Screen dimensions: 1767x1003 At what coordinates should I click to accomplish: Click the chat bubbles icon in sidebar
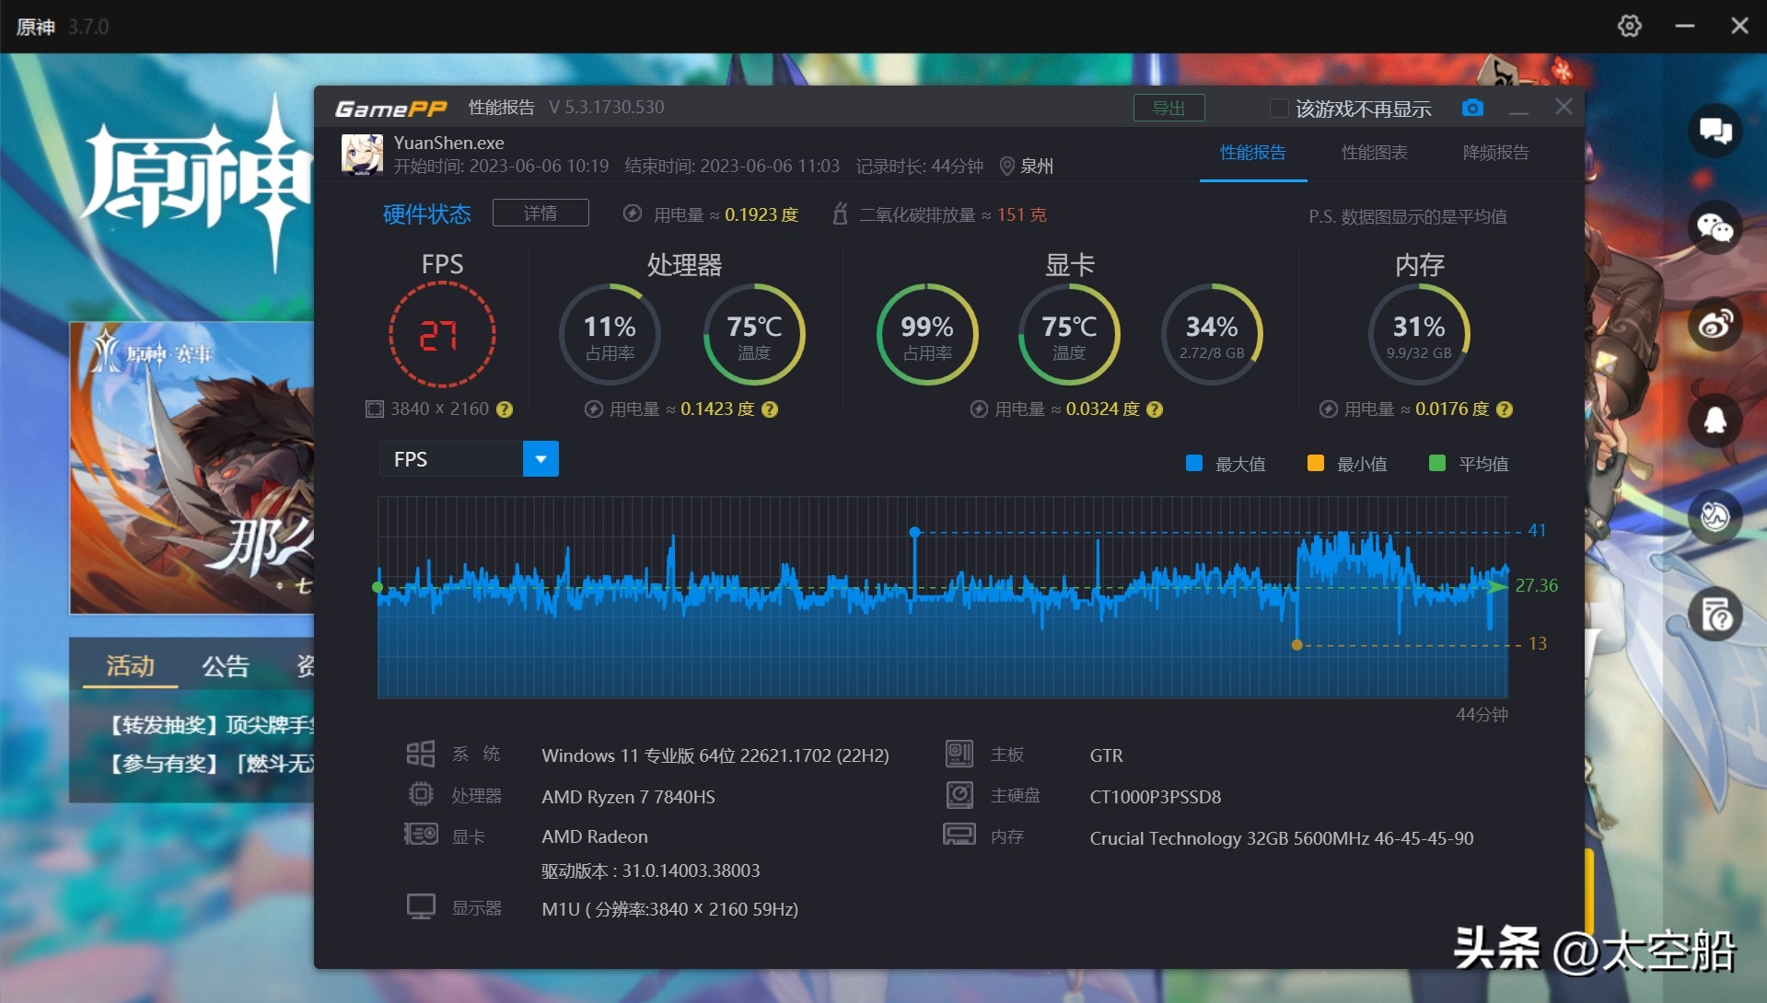click(x=1715, y=131)
